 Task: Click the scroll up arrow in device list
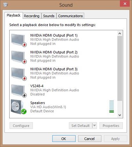[120, 33]
